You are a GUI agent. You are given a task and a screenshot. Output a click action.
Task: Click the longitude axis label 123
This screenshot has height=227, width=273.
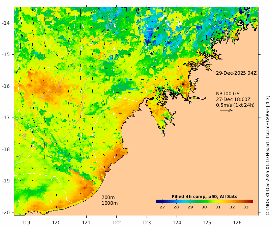point(147,223)
